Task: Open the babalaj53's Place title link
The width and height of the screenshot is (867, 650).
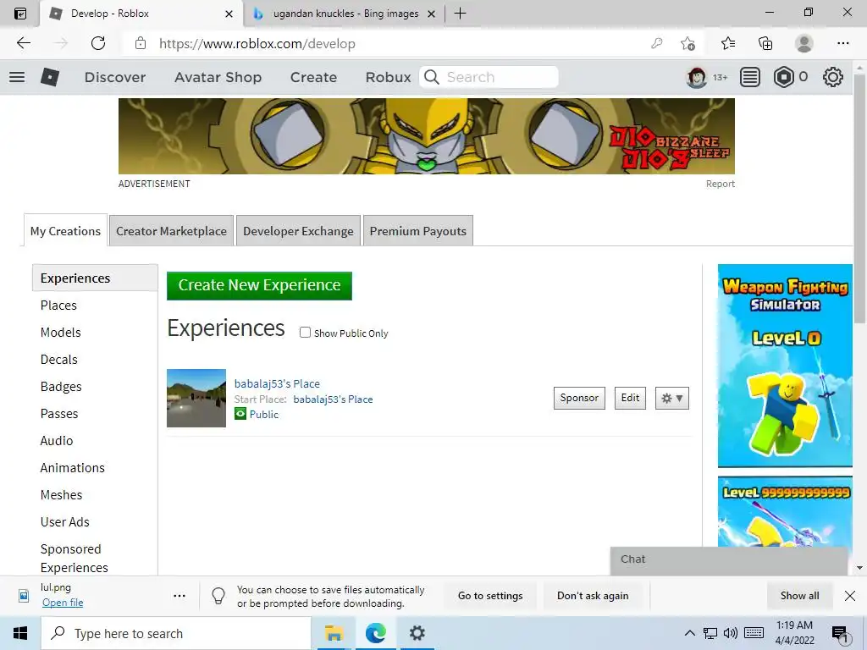Action: [277, 383]
